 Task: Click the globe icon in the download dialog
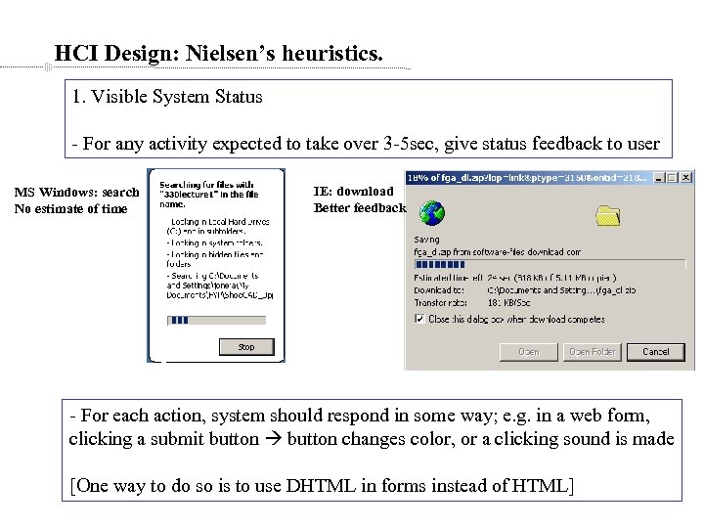coord(432,213)
